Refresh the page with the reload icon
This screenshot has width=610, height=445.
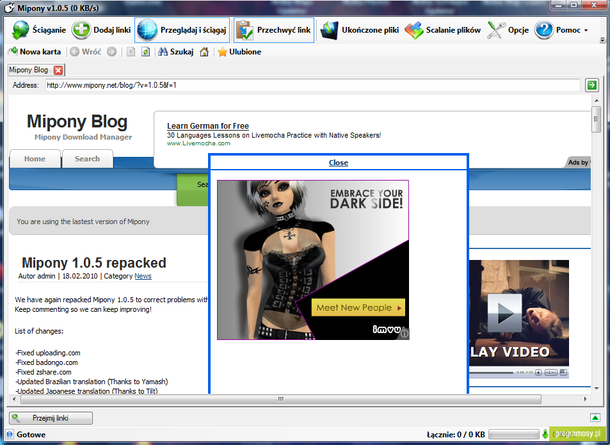point(145,52)
